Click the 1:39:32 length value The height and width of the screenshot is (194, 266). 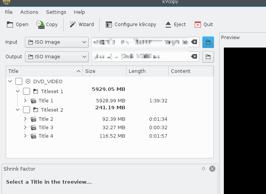point(158,101)
